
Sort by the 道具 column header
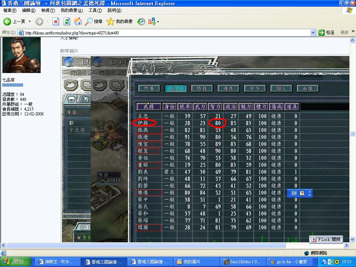292,107
